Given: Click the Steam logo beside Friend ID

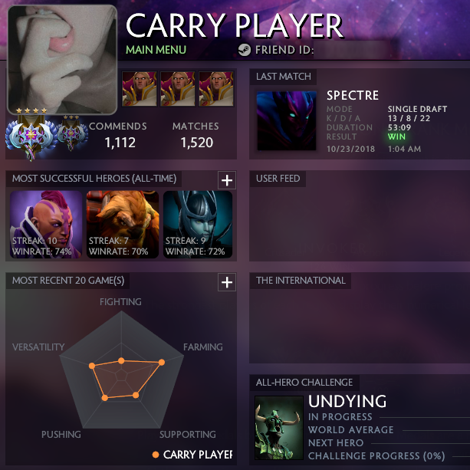Looking at the screenshot, I should 245,50.
